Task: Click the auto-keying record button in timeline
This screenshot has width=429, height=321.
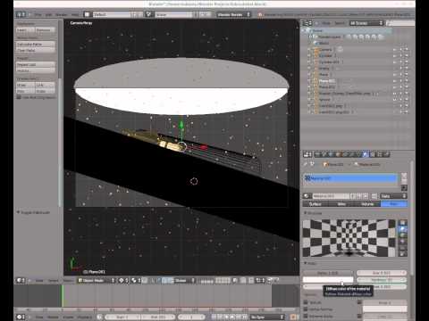Action: [x=293, y=317]
